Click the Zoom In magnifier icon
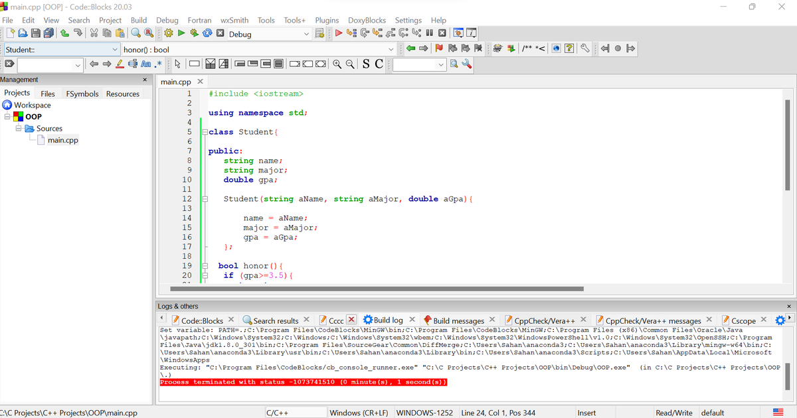 [x=337, y=64]
